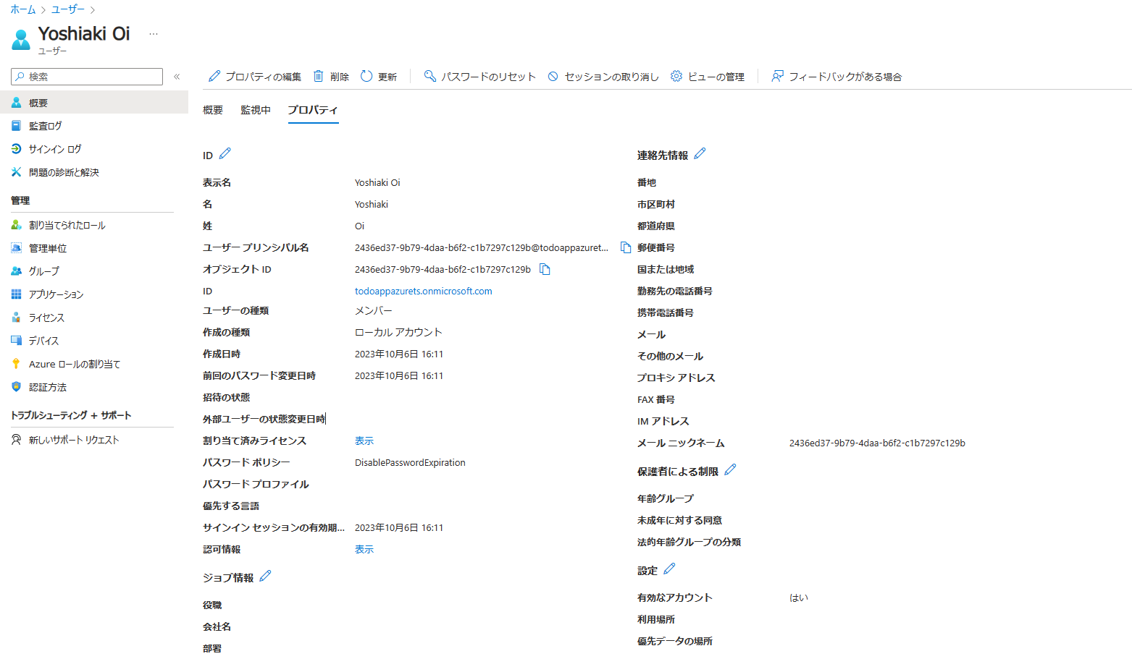Switch to the 概要 tab
This screenshot has height=659, width=1132.
[213, 110]
